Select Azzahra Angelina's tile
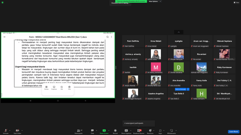The image size is (241, 135). [156, 94]
